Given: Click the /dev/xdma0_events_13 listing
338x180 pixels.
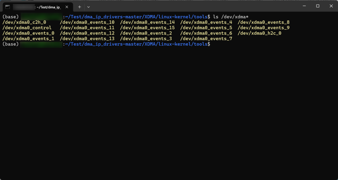Looking at the screenshot, I should coord(87,38).
